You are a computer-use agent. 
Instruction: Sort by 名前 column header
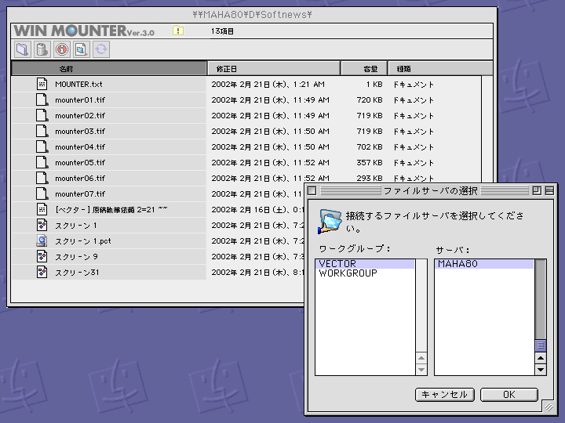109,68
